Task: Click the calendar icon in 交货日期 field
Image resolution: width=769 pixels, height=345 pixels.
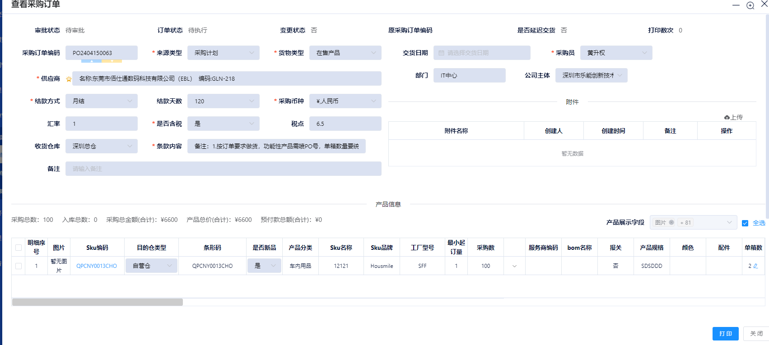Action: [x=441, y=53]
